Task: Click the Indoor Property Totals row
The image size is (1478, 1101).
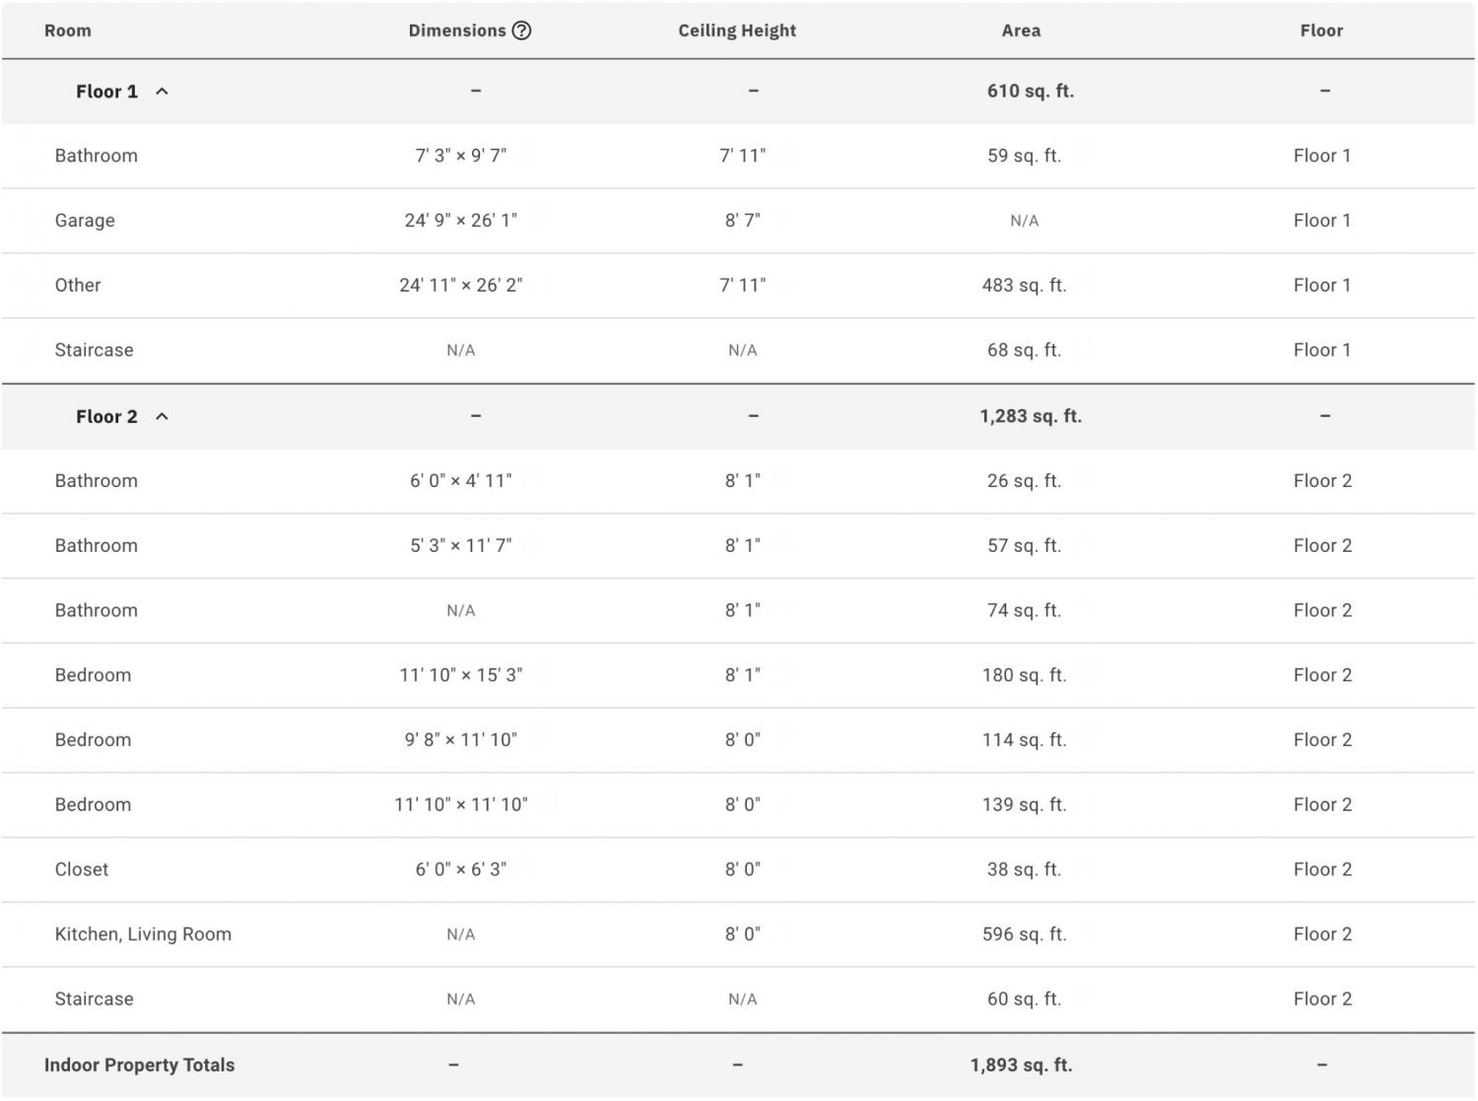Action: pos(738,1066)
